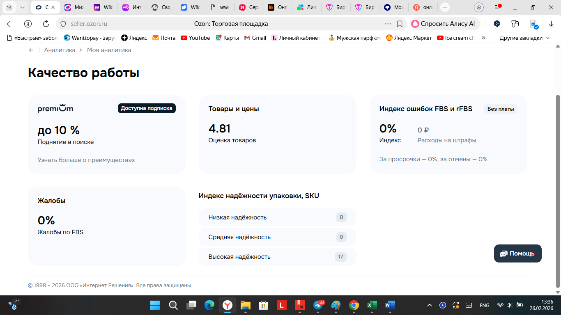561x315 pixels.
Task: Open the paint palette app on the taskbar
Action: coord(336,305)
